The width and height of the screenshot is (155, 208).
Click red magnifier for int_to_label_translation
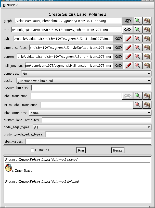tap(137, 105)
